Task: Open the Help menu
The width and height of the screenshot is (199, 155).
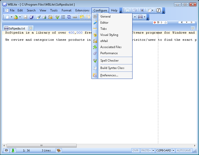Action: 114,10
